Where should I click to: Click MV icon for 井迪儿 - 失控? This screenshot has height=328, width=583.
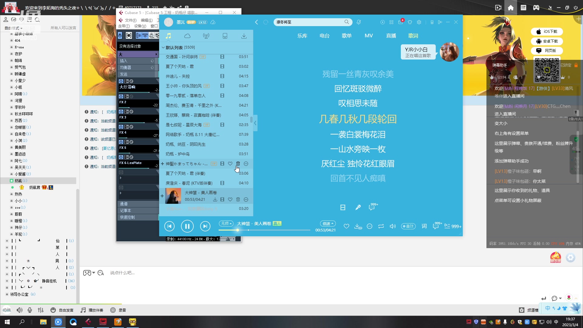point(222,76)
